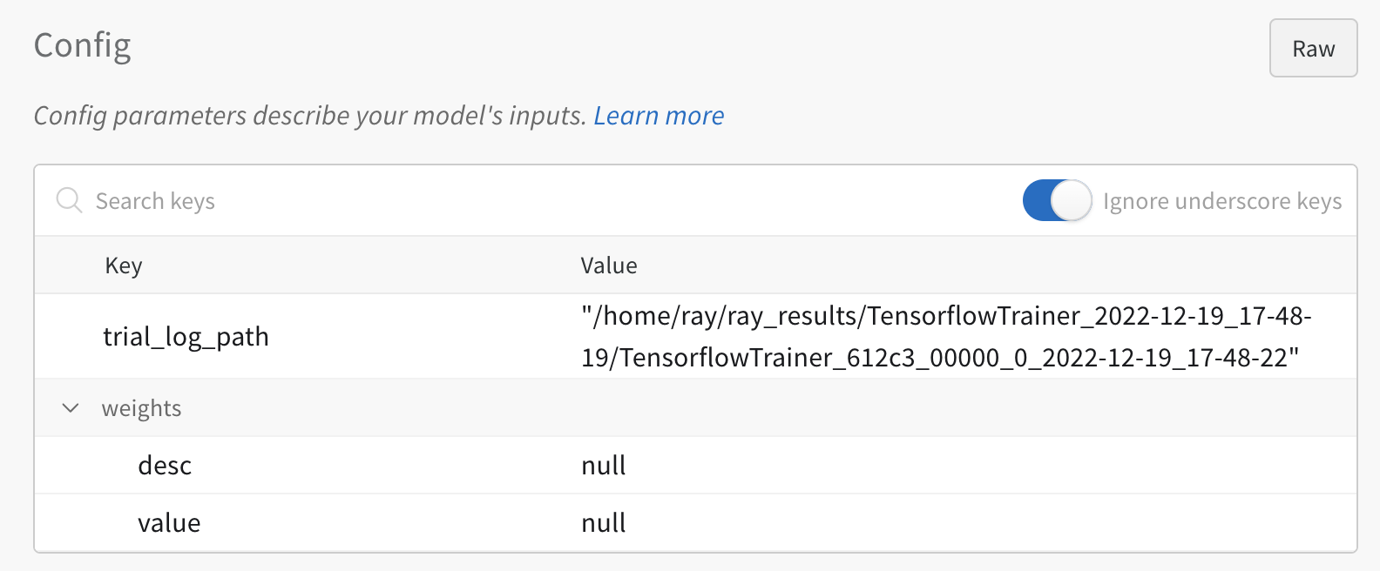
Task: Click the Config parameters description text
Action: [309, 115]
